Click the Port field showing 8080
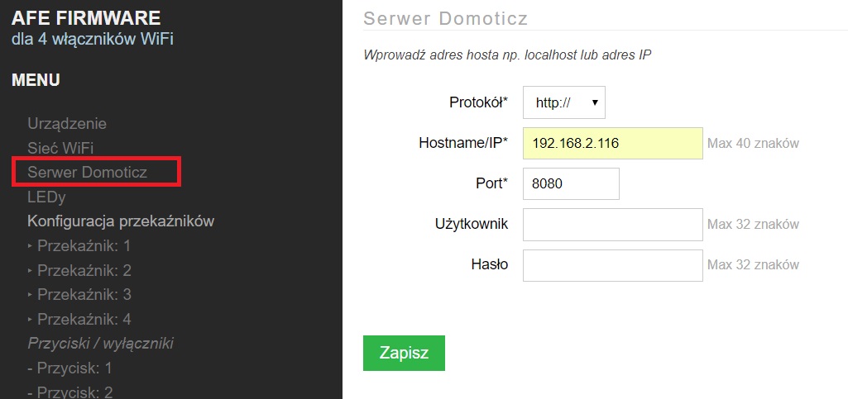Image resolution: width=848 pixels, height=399 pixels. (x=571, y=183)
